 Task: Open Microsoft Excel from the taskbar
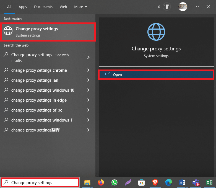coord(209,182)
